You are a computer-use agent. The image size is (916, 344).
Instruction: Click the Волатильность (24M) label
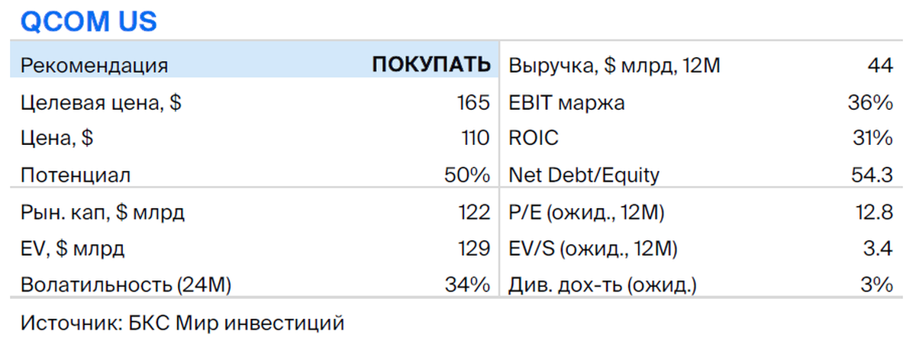(126, 286)
